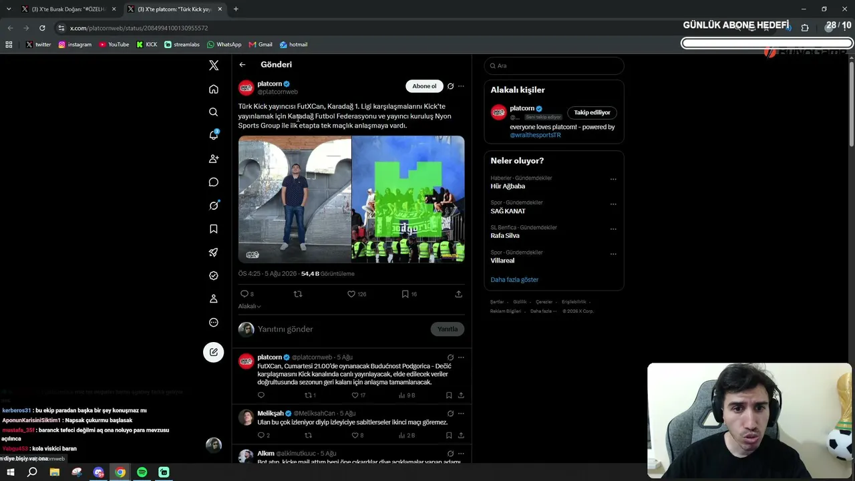Bookmark the platcorn FutXCan reply
This screenshot has height=481, width=855.
click(x=449, y=395)
